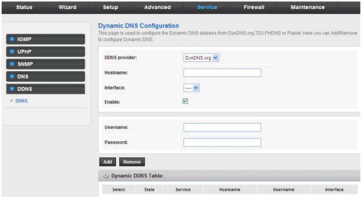Open the DDNS provider dropdown
361x197 pixels.
201,58
